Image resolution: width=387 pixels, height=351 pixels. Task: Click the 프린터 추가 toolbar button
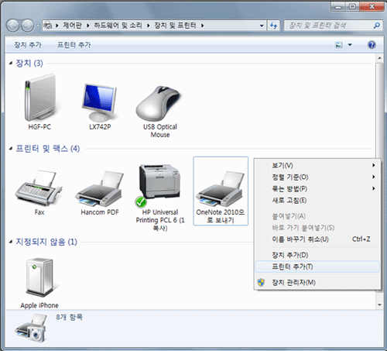pos(74,45)
